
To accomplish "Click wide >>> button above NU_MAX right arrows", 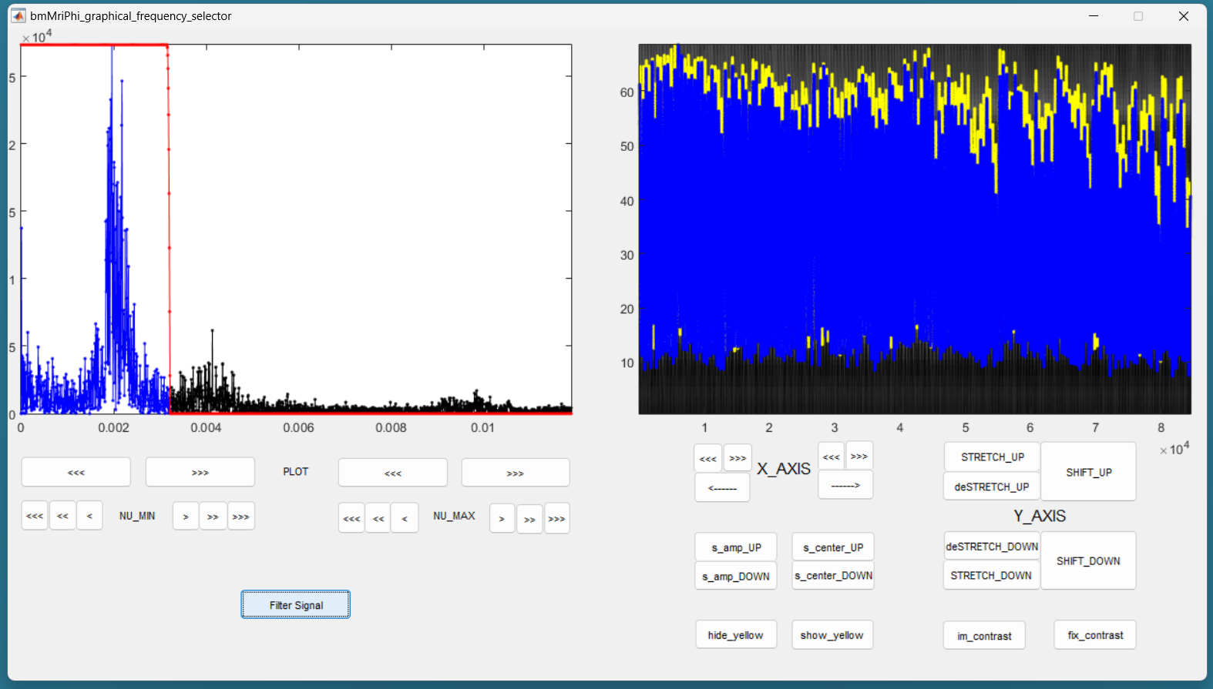I will coord(516,473).
